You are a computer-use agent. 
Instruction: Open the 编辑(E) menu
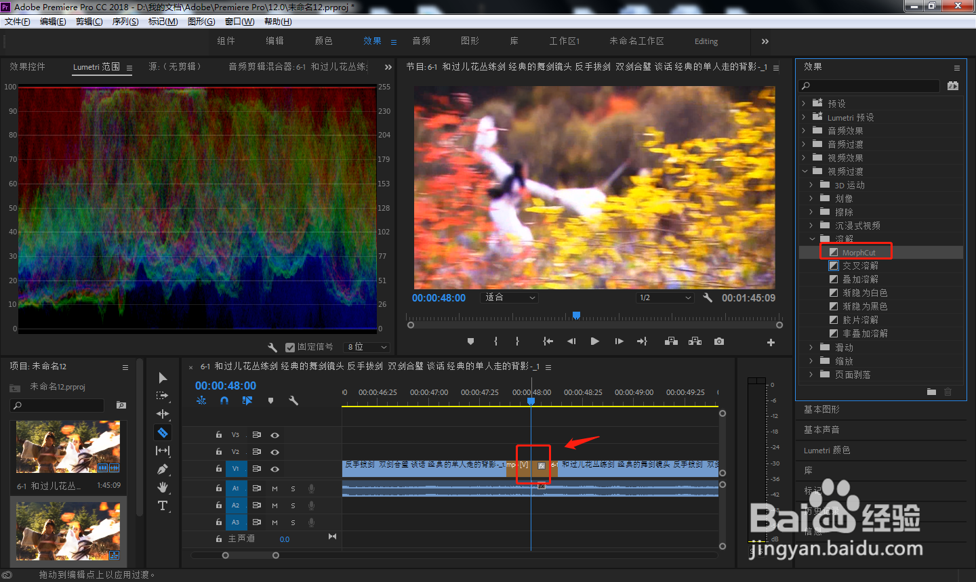pos(53,22)
